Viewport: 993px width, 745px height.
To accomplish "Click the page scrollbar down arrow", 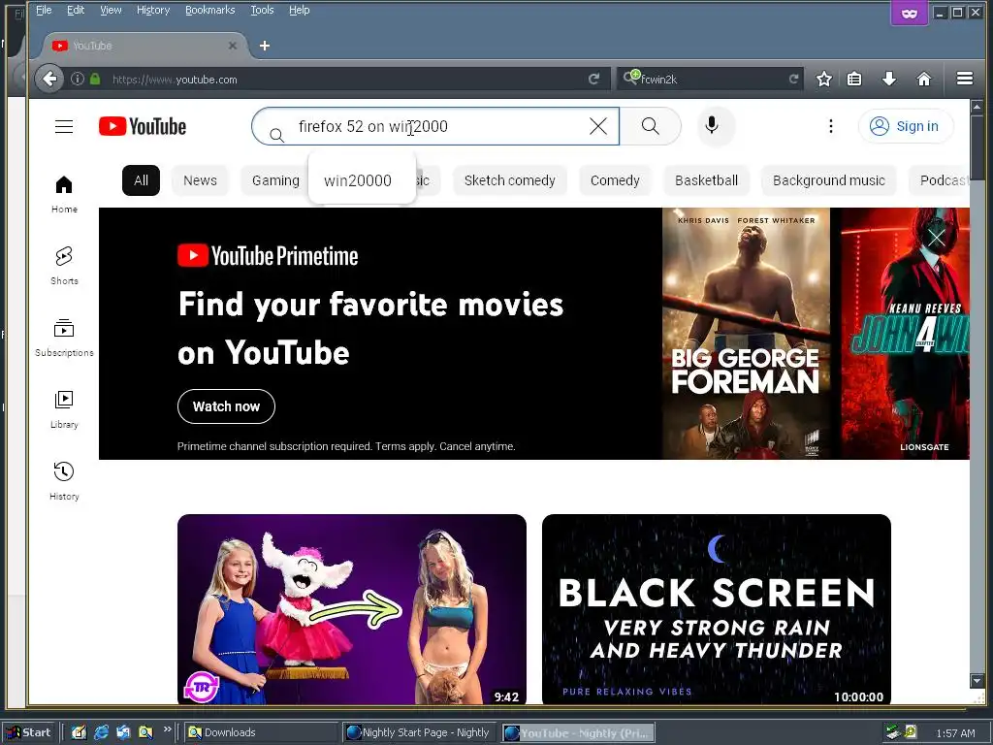I will click(x=977, y=680).
